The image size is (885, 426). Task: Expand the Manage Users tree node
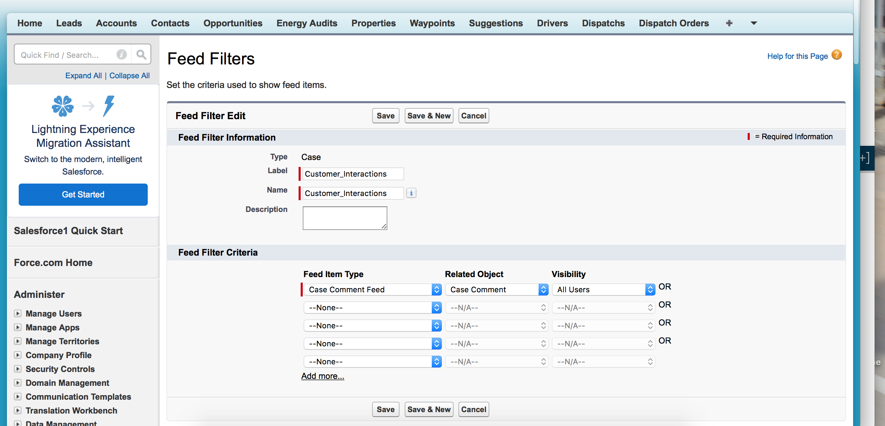[x=18, y=313]
